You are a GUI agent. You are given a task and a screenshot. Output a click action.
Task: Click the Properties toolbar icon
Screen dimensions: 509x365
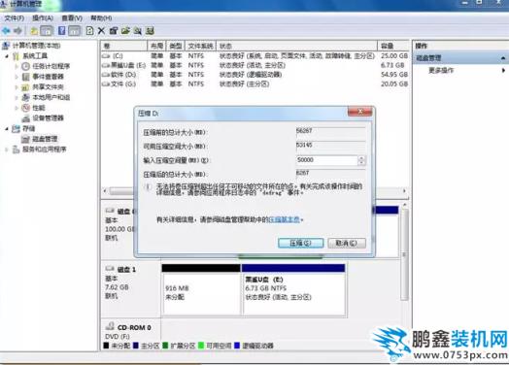114,31
